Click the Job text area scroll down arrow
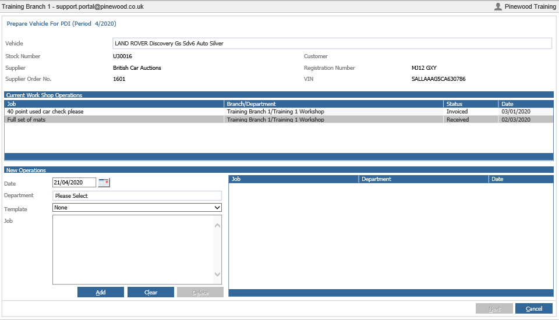This screenshot has height=320, width=559. coord(217,274)
